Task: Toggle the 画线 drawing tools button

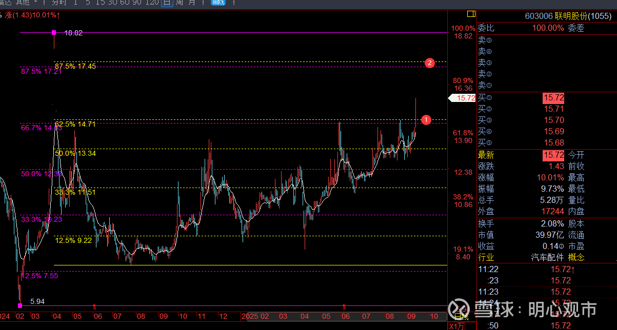Action: (x=218, y=3)
